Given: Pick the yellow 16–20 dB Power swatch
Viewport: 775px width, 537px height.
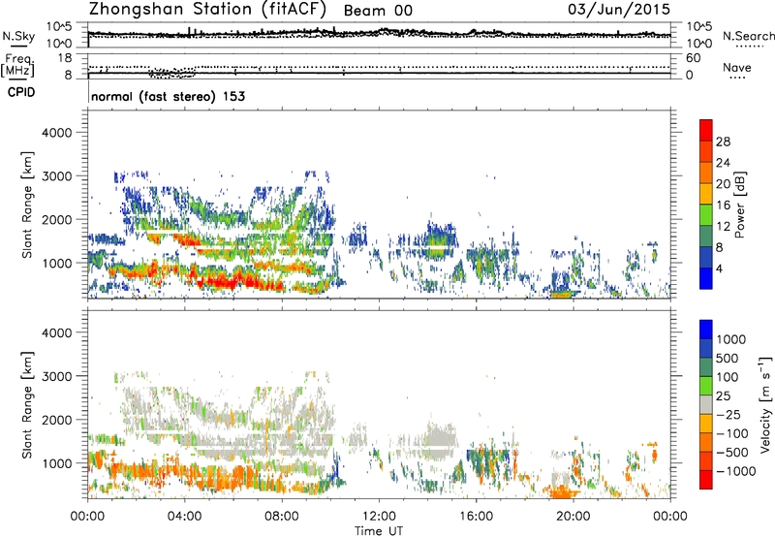Looking at the screenshot, I should coord(706,193).
